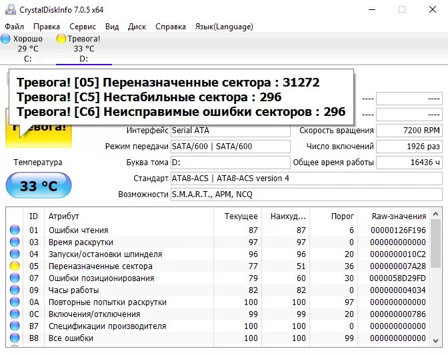
Task: Click raw value 000000004034
Action: tap(398, 290)
